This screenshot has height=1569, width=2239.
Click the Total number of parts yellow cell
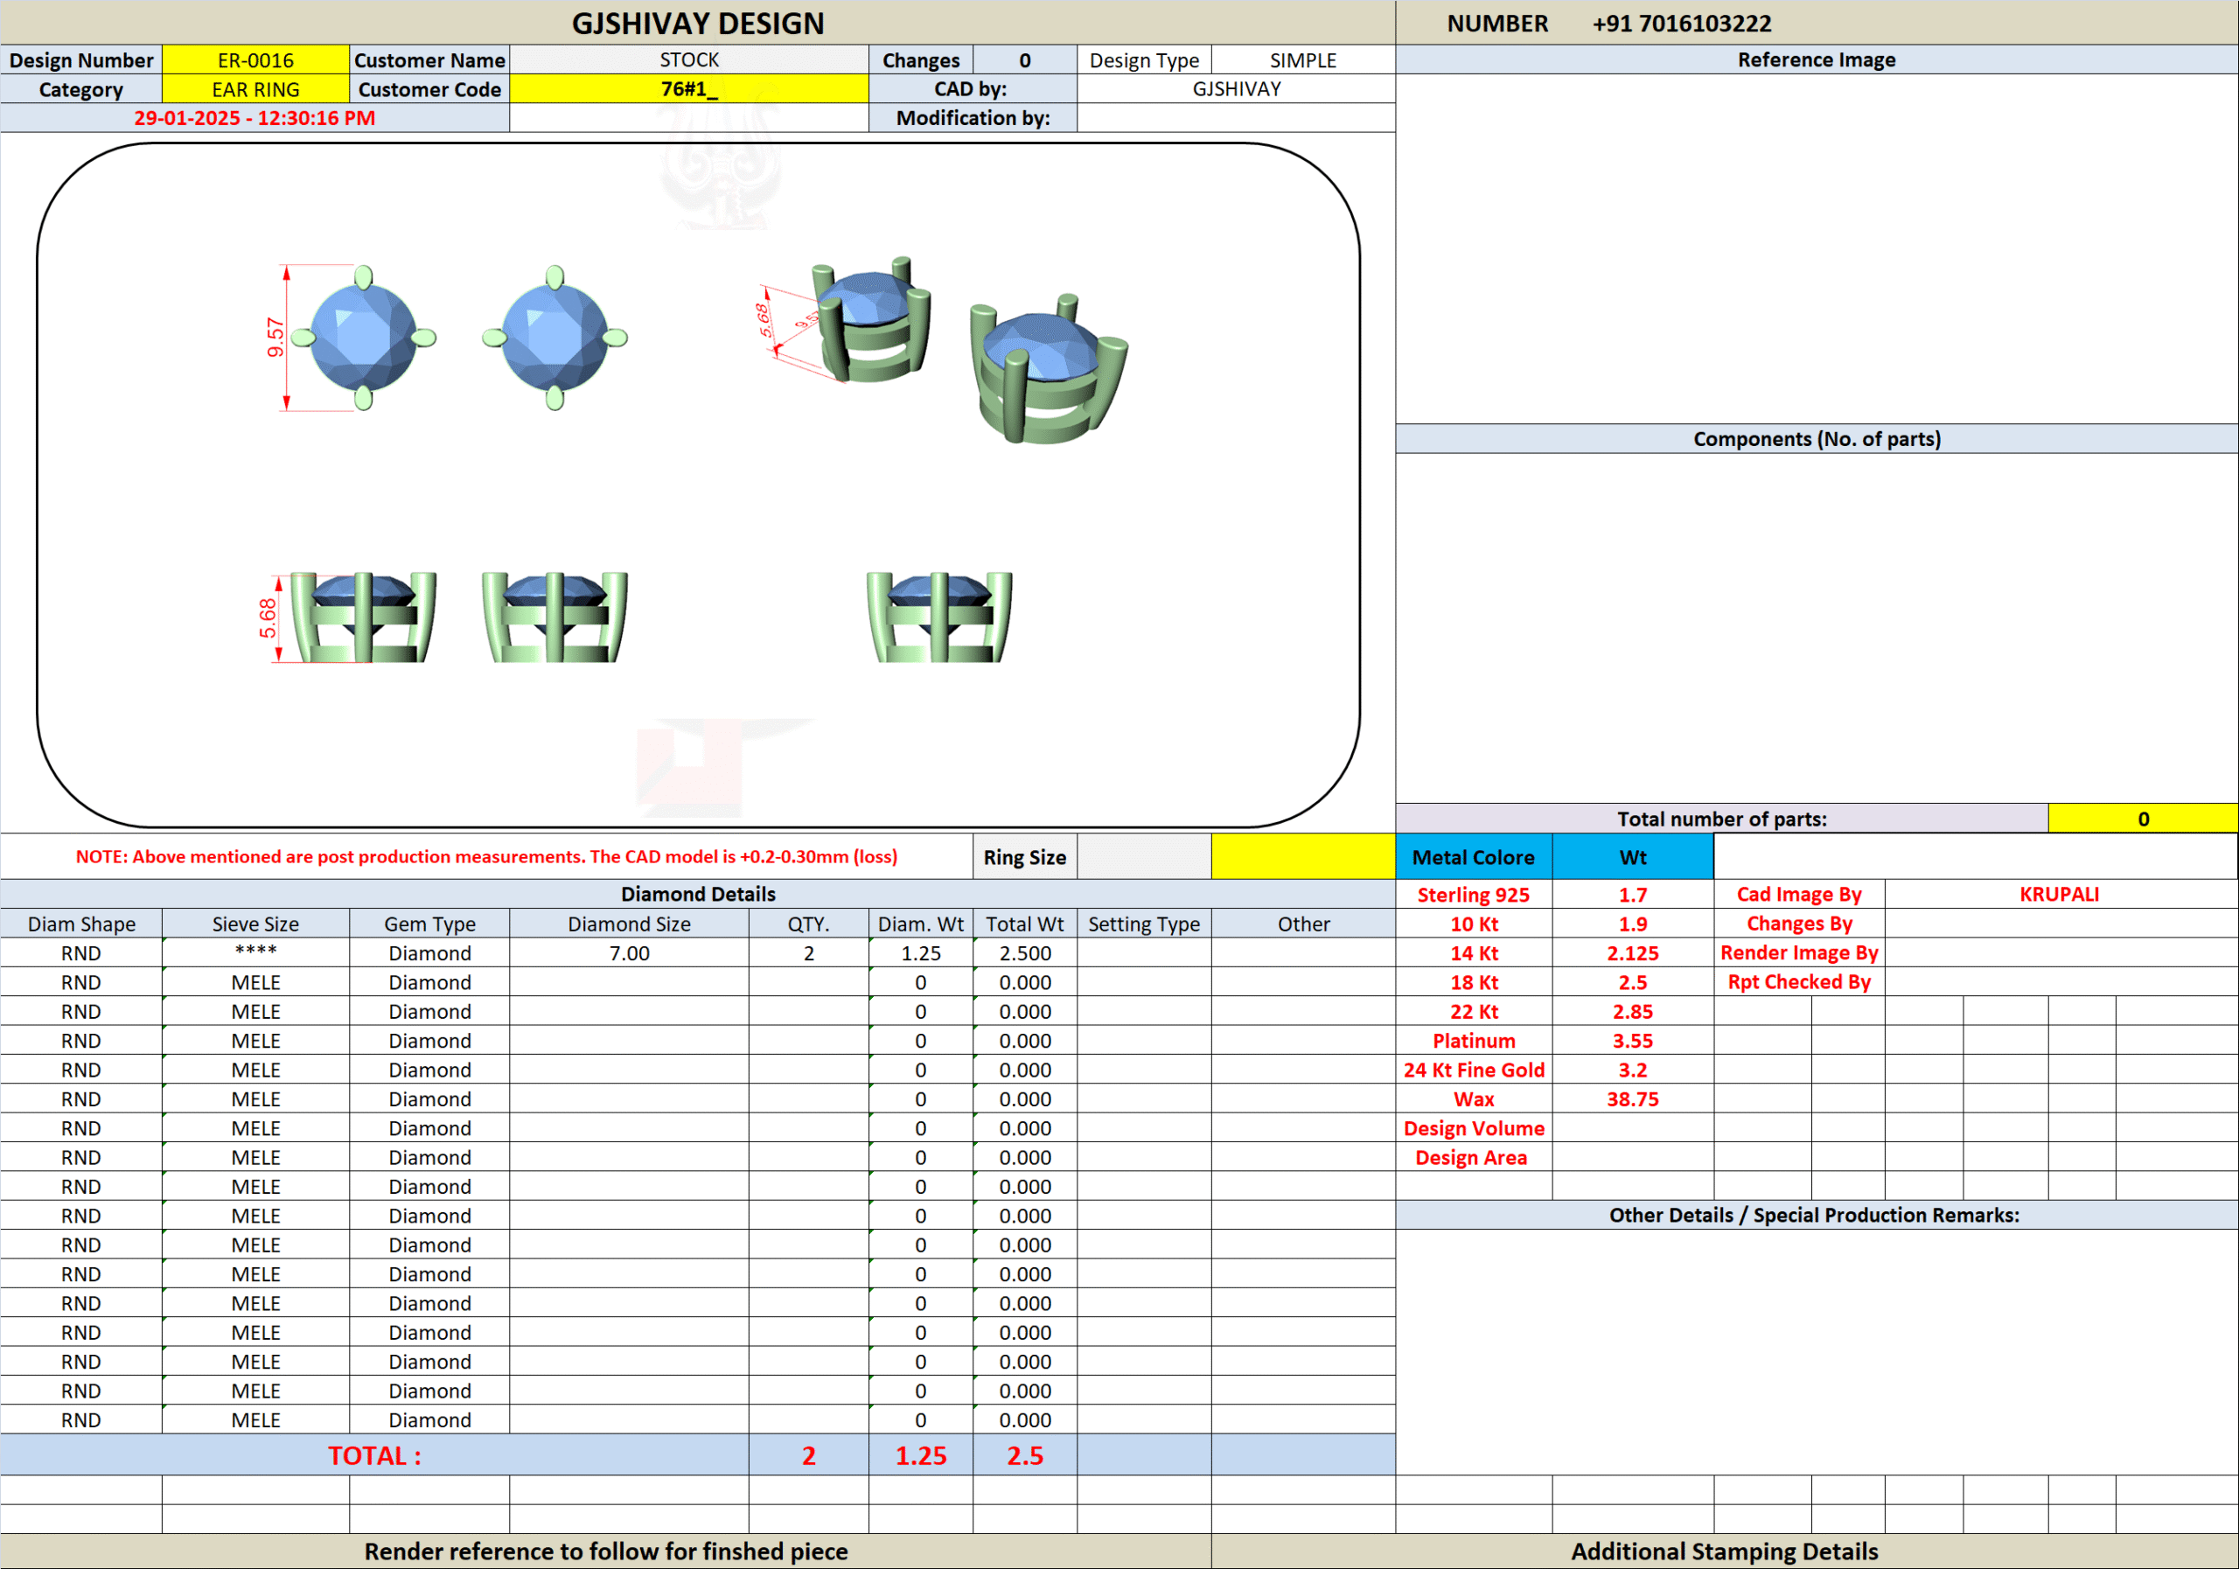[x=2143, y=819]
